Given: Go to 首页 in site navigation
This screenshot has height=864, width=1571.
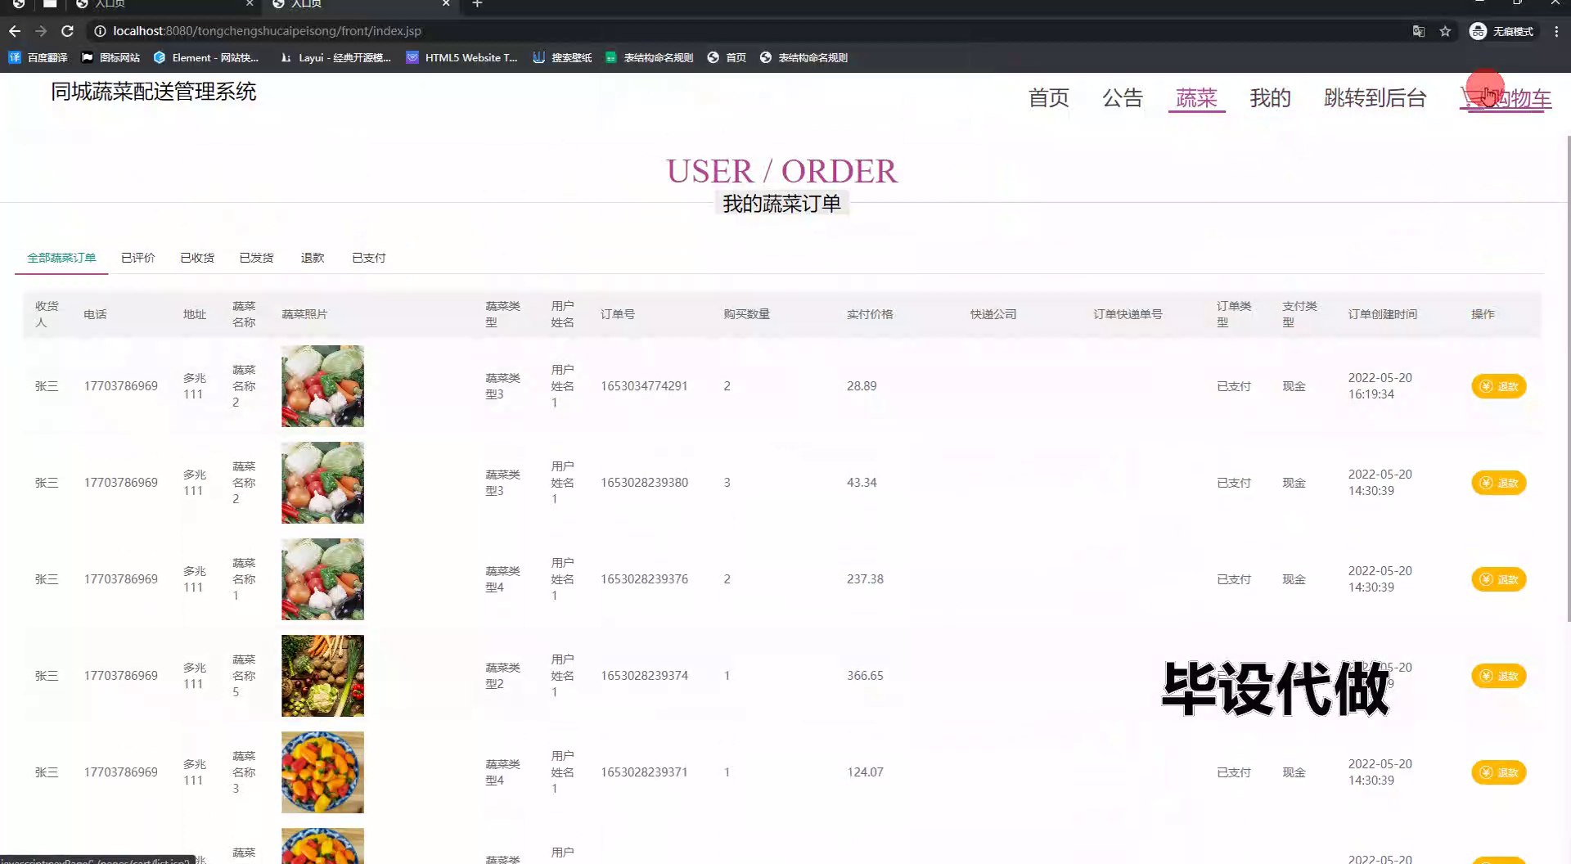Looking at the screenshot, I should [1048, 98].
